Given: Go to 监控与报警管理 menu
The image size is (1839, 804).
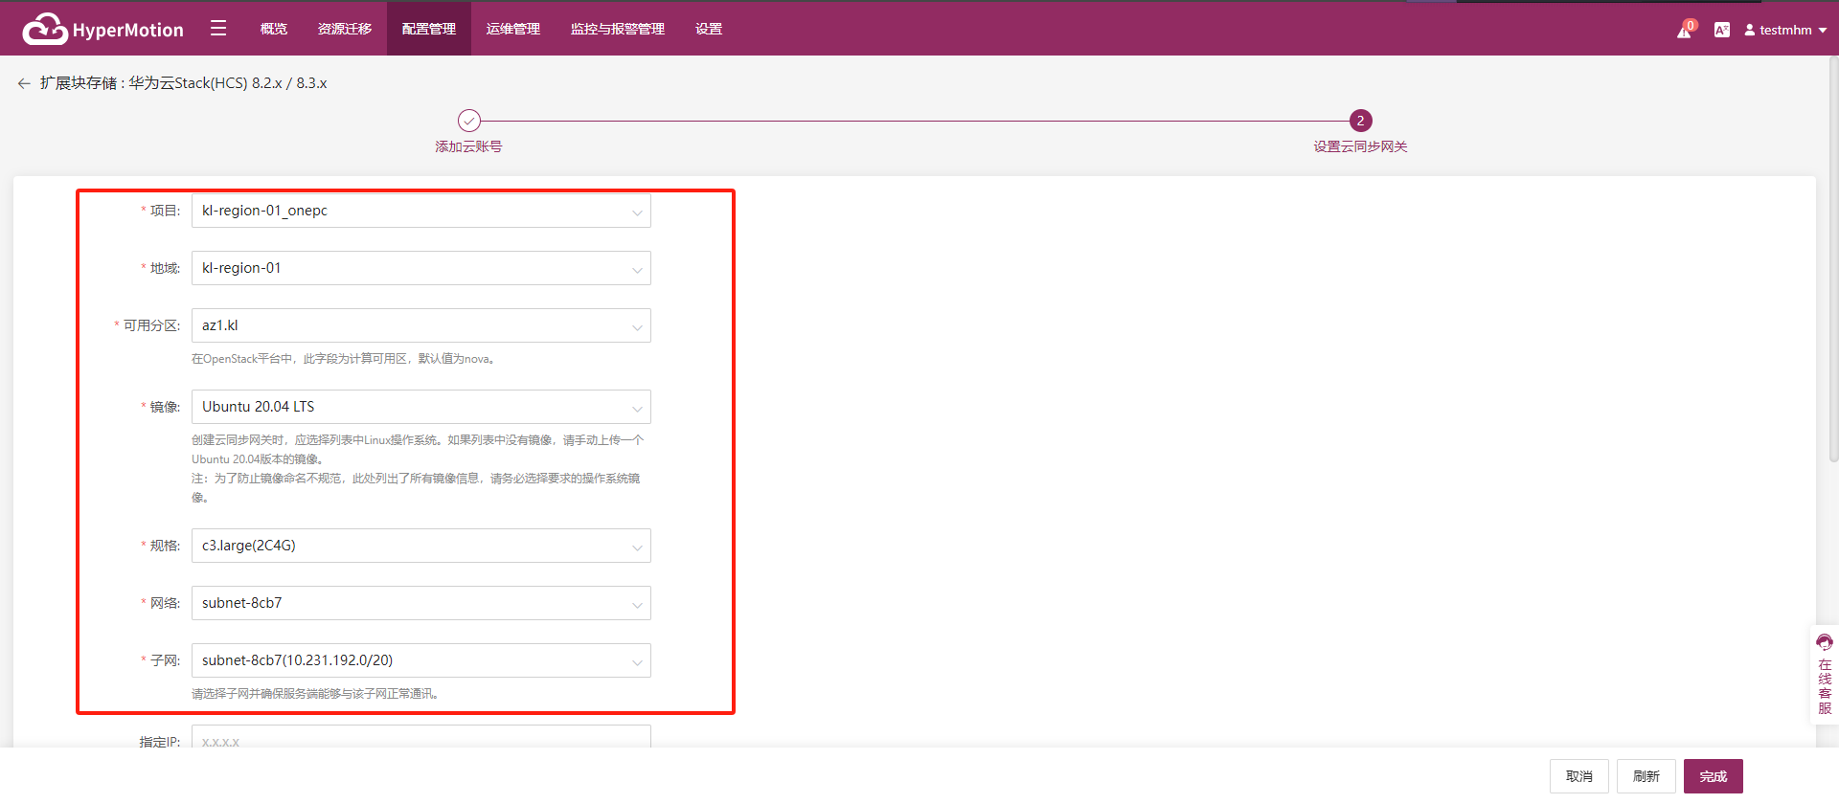Looking at the screenshot, I should (x=618, y=29).
